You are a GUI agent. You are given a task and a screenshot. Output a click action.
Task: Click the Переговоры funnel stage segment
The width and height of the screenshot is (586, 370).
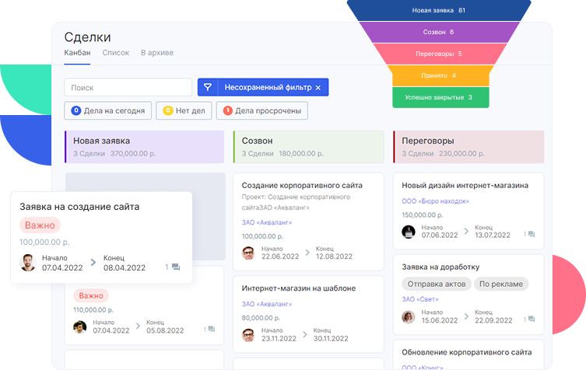(x=440, y=54)
